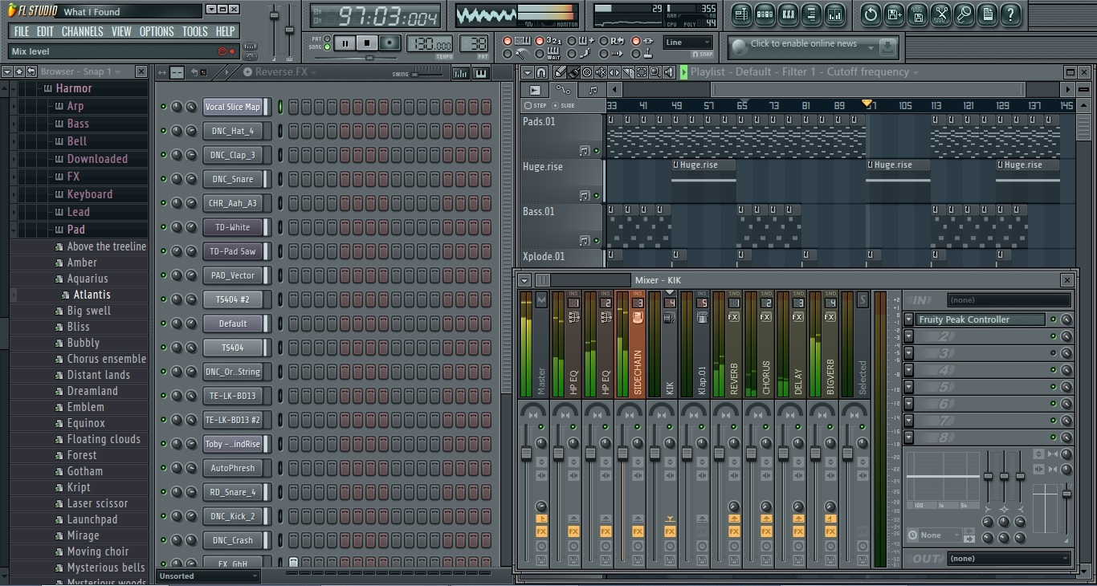Click the record button in transport
Viewport: 1097px width, 586px height.
(x=389, y=43)
